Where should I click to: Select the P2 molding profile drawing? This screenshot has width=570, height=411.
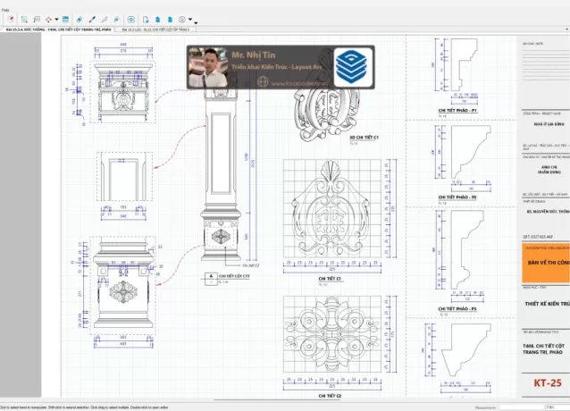471,152
